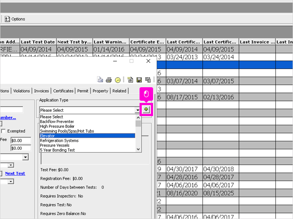The image size is (293, 219).
Task: Click the new document icon
Action: [x=130, y=80]
